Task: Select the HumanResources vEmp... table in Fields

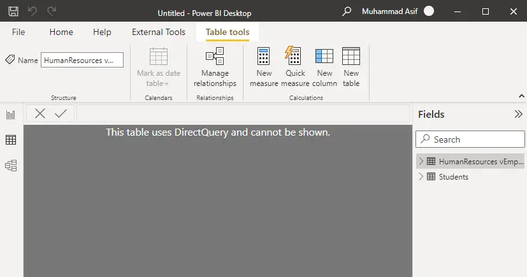Action: point(470,161)
